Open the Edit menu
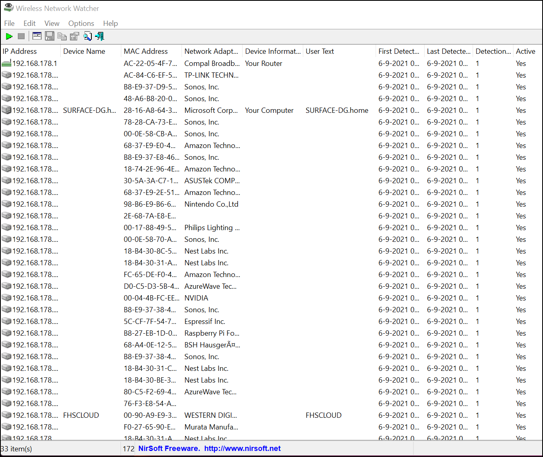Screen dimensions: 543x457 [x=30, y=23]
